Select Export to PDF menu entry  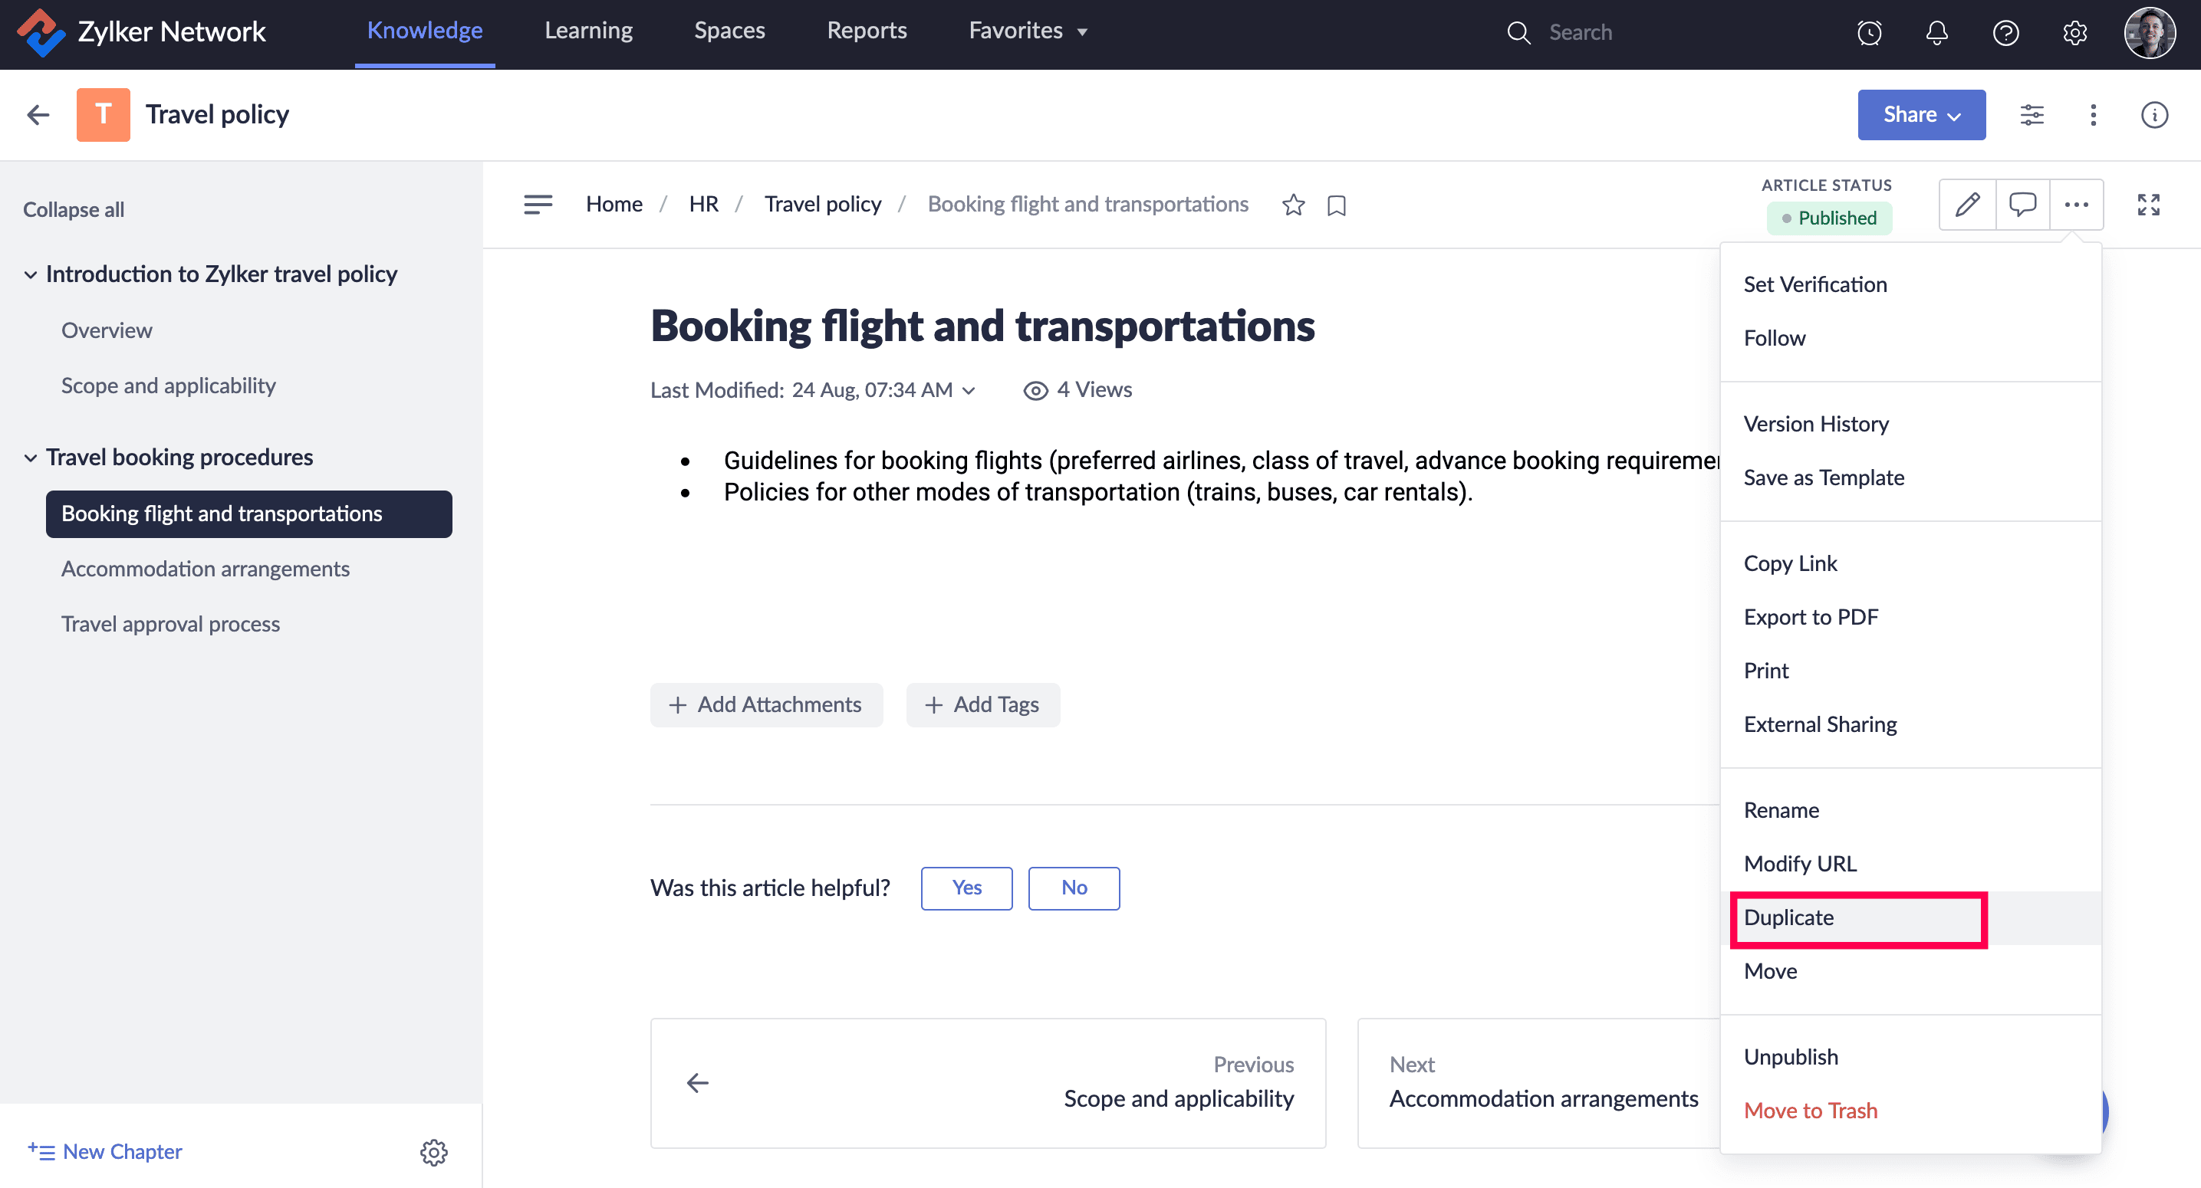[x=1811, y=617]
